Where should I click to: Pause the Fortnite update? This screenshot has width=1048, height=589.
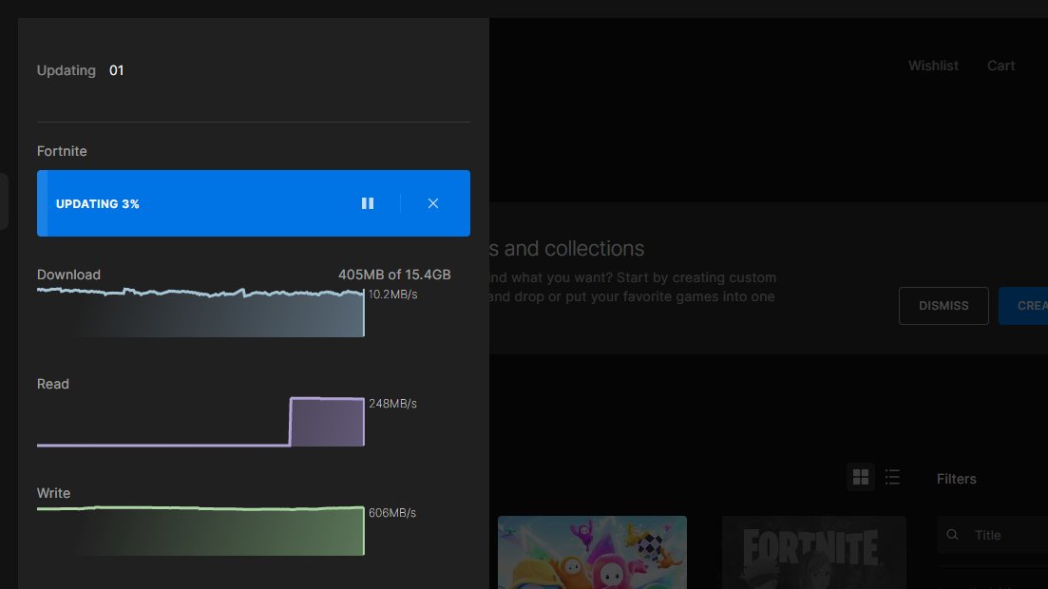click(368, 203)
